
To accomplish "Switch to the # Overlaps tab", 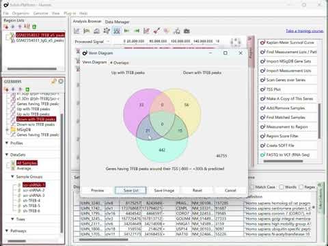I will [120, 63].
